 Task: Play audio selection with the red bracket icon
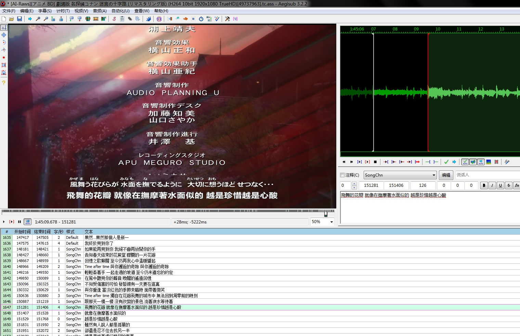pyautogui.click(x=367, y=162)
